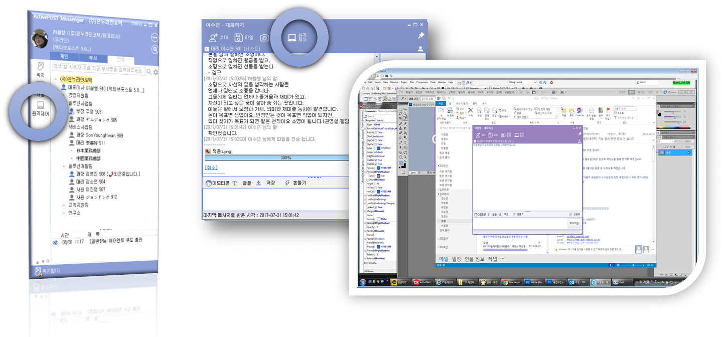Click the participant person icon in chat header

point(420,49)
